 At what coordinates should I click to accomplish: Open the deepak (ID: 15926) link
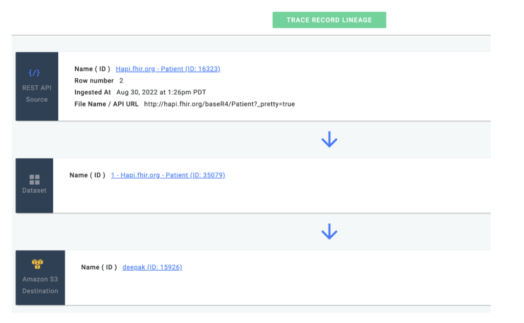[152, 267]
